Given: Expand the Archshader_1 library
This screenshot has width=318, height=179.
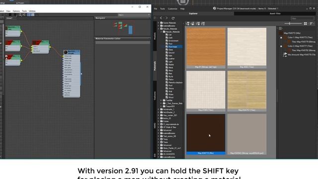Looking at the screenshot, I should point(159,109).
